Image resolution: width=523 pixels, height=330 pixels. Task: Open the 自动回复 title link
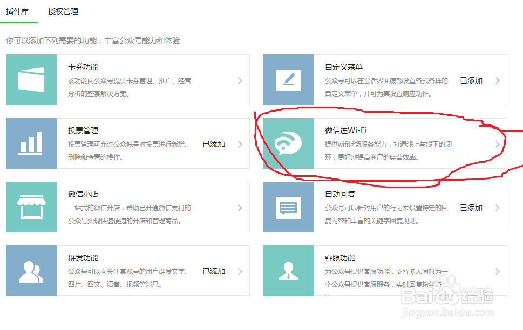(x=340, y=194)
